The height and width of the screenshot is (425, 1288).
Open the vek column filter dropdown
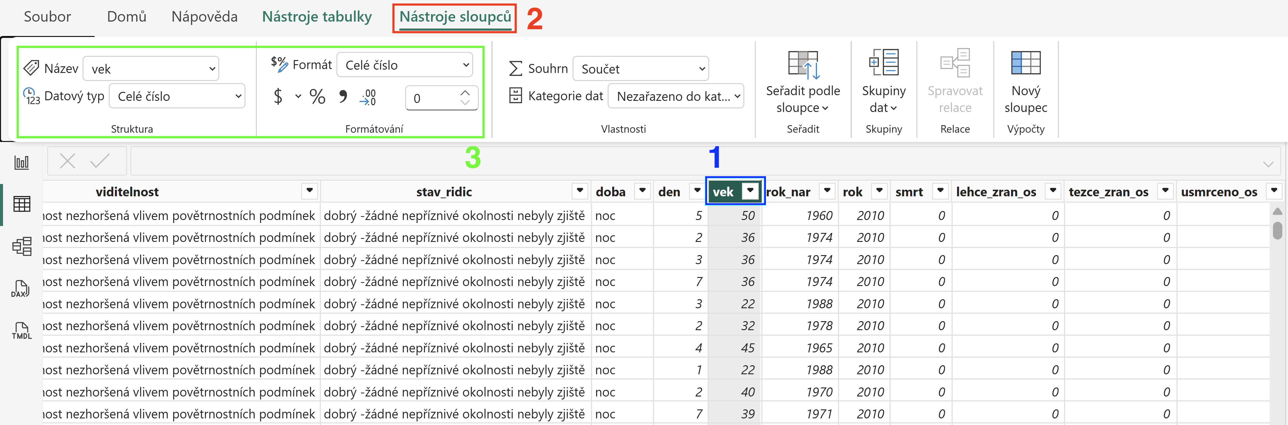[750, 190]
